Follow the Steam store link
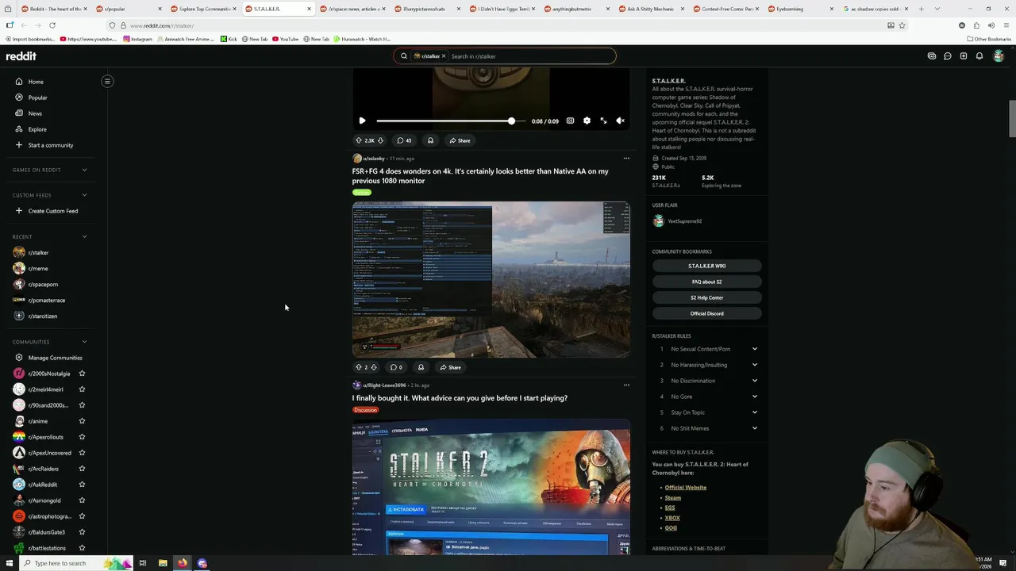 673,498
